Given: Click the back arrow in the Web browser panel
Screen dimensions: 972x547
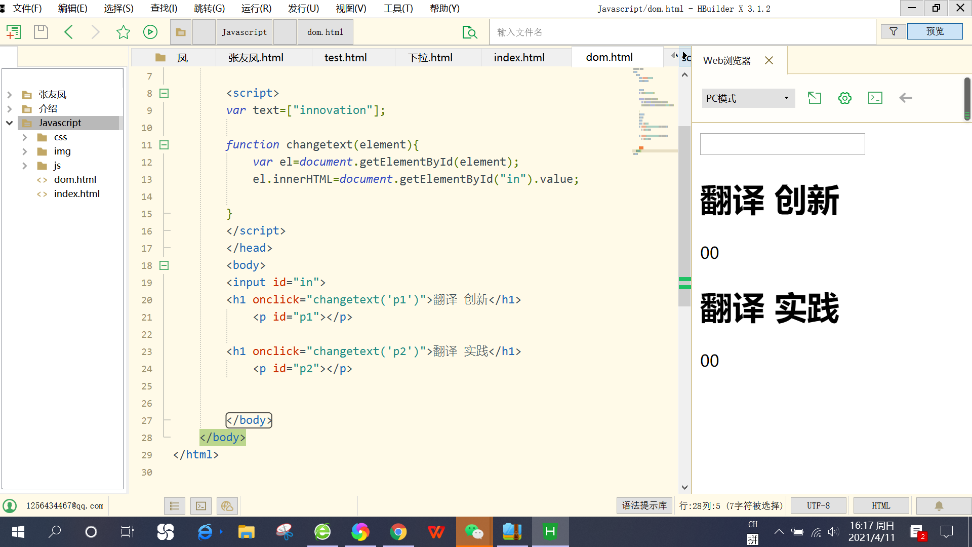Looking at the screenshot, I should pos(905,98).
